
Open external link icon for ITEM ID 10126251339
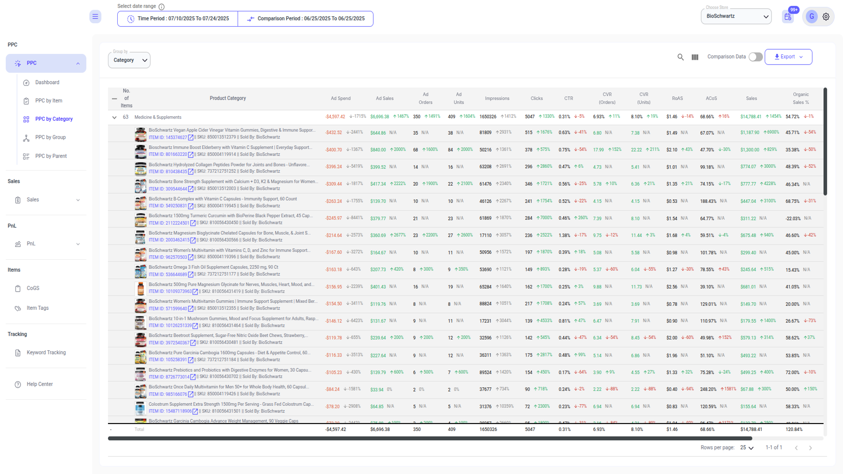click(195, 326)
